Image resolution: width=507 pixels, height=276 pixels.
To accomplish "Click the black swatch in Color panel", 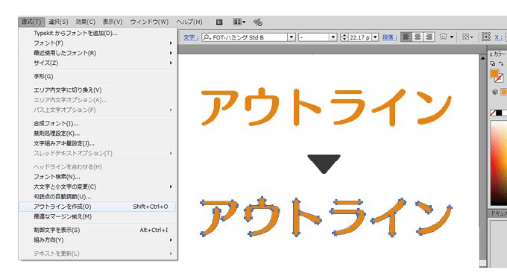I will (499, 113).
